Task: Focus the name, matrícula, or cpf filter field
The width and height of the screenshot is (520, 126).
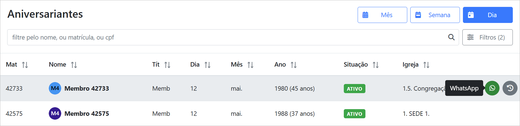Action: [227, 37]
